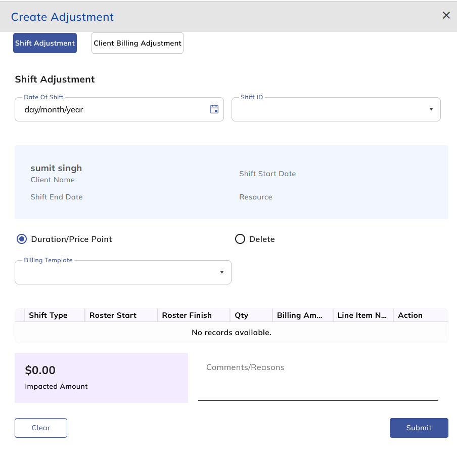
Task: Select the Billing Amount column header
Action: (x=300, y=315)
